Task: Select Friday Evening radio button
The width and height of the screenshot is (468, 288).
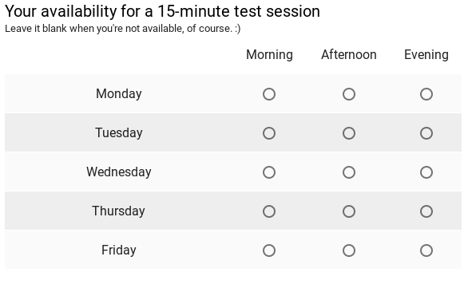Action: [426, 251]
